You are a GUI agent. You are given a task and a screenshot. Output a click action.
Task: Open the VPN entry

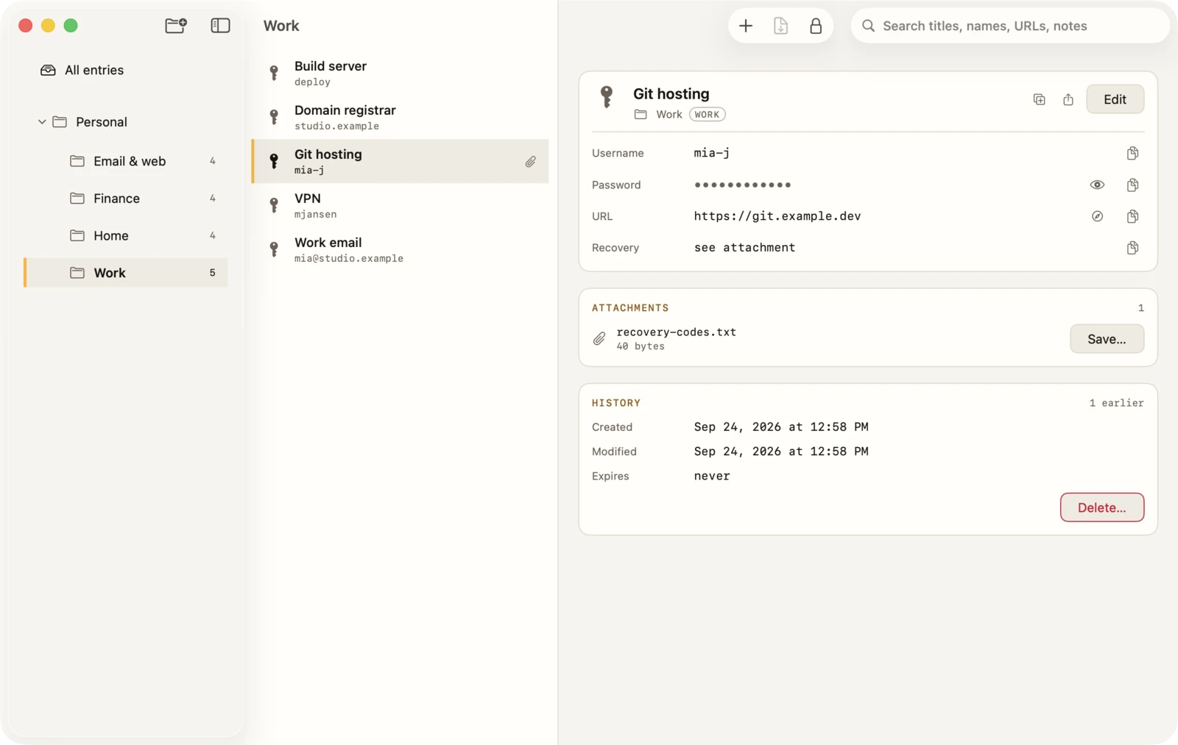pos(401,205)
